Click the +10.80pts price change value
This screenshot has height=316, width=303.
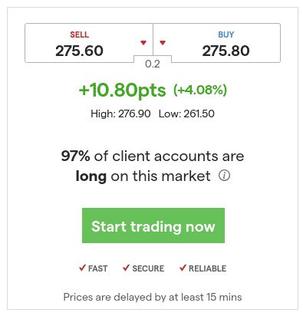(x=122, y=91)
